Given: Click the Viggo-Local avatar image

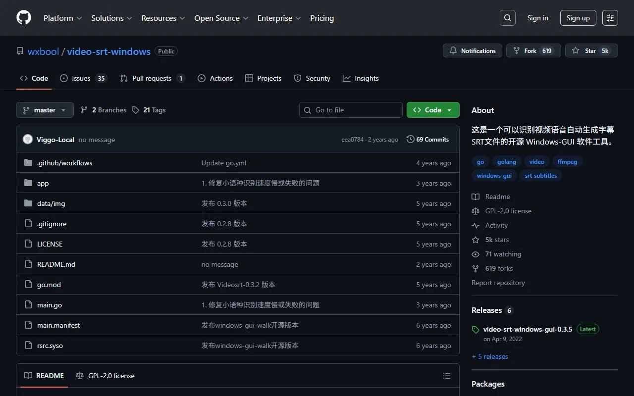Looking at the screenshot, I should tap(28, 140).
